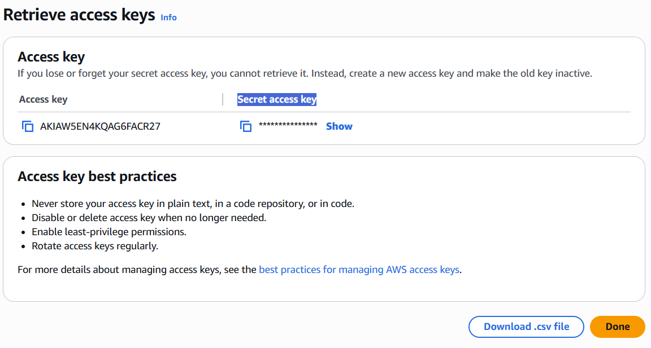Click the 'Disable or delete access key' bullet
Viewport: 651px width, 348px height.
[149, 218]
